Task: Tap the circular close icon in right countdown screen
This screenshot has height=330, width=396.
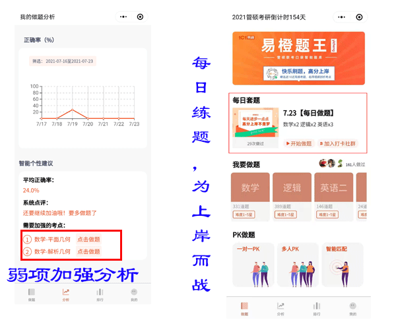Action: (359, 17)
